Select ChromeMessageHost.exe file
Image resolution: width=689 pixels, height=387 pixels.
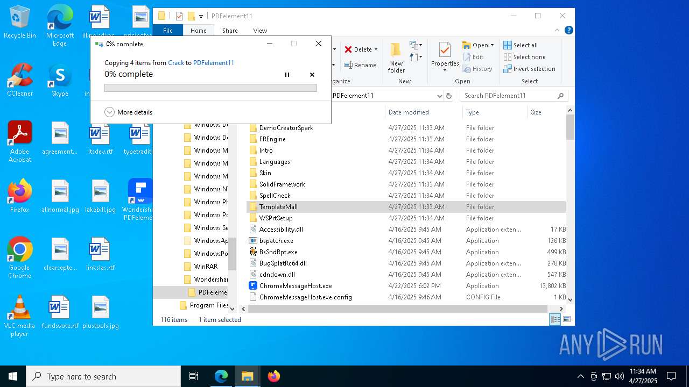296,286
